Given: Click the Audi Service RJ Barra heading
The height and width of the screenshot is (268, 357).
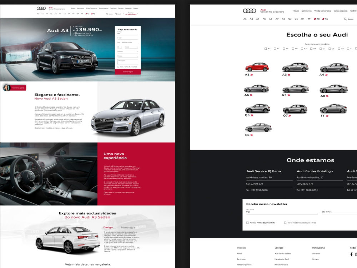Looking at the screenshot, I should pyautogui.click(x=264, y=171).
